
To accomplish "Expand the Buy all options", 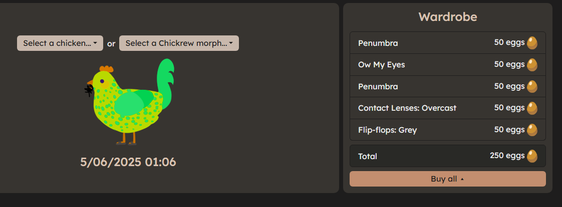I will (448, 179).
